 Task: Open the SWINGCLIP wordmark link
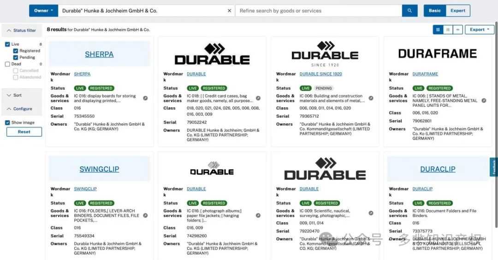click(85, 189)
